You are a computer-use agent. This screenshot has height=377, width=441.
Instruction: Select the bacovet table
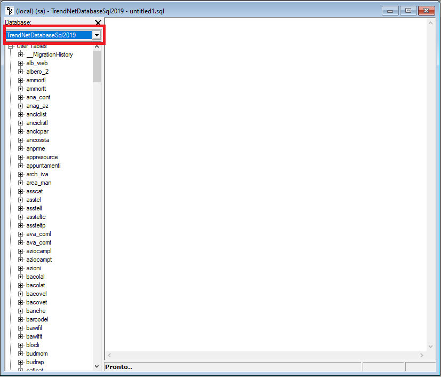pyautogui.click(x=37, y=302)
